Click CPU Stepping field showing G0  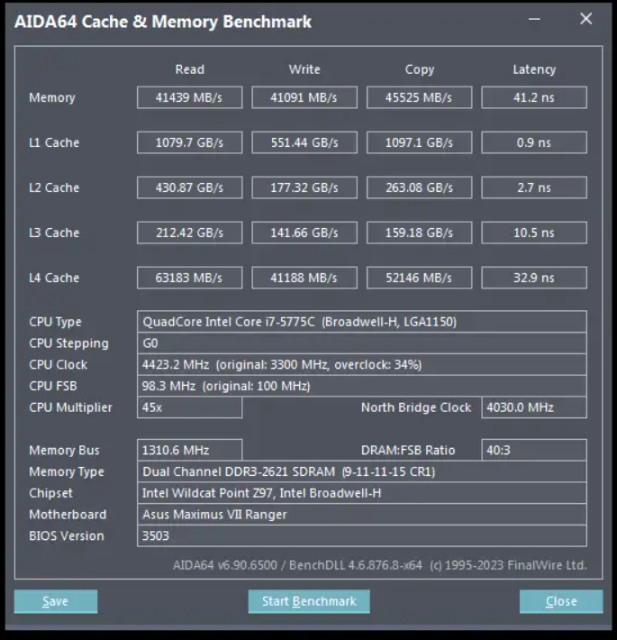tap(362, 343)
